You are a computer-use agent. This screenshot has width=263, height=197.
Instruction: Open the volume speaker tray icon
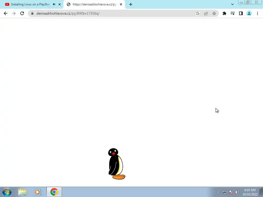(x=237, y=192)
